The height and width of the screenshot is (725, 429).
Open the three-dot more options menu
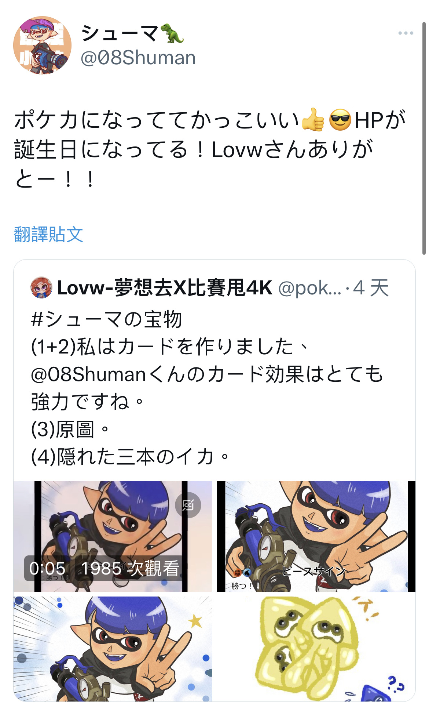(x=406, y=33)
